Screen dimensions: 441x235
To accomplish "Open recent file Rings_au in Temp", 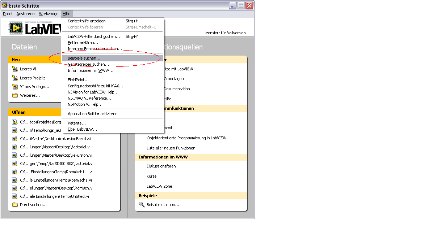I will pyautogui.click(x=41, y=130).
